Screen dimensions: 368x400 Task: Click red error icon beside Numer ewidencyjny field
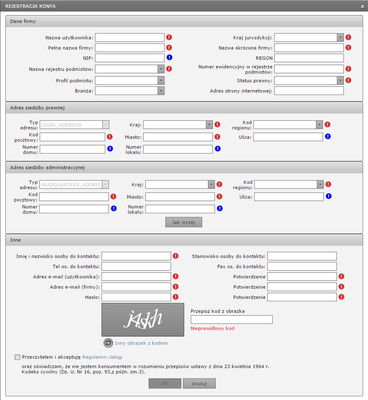[348, 69]
